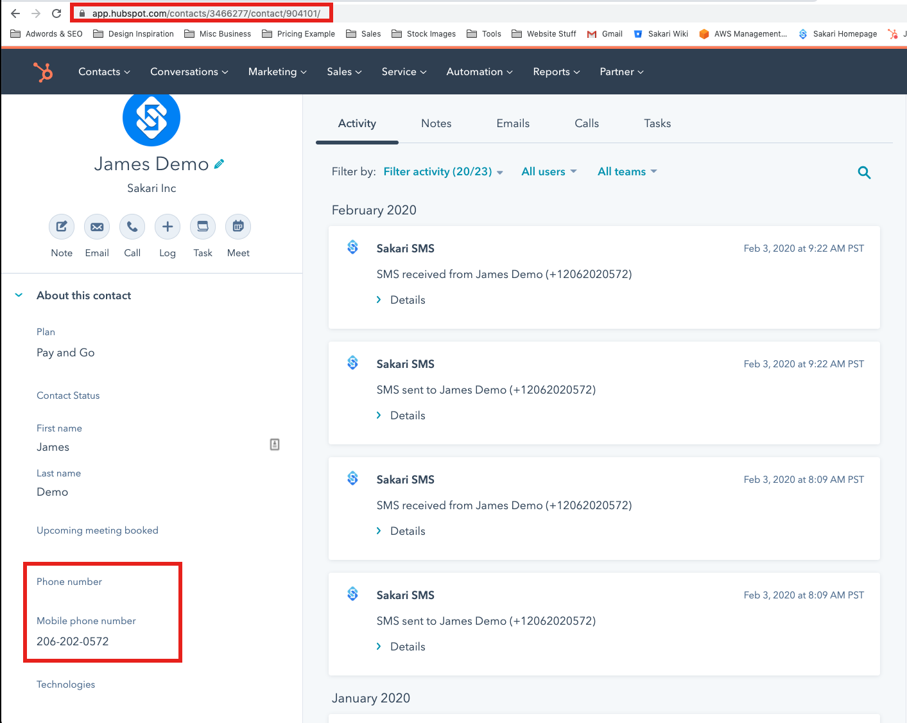Click the Task icon button
This screenshot has width=907, height=723.
coord(203,227)
